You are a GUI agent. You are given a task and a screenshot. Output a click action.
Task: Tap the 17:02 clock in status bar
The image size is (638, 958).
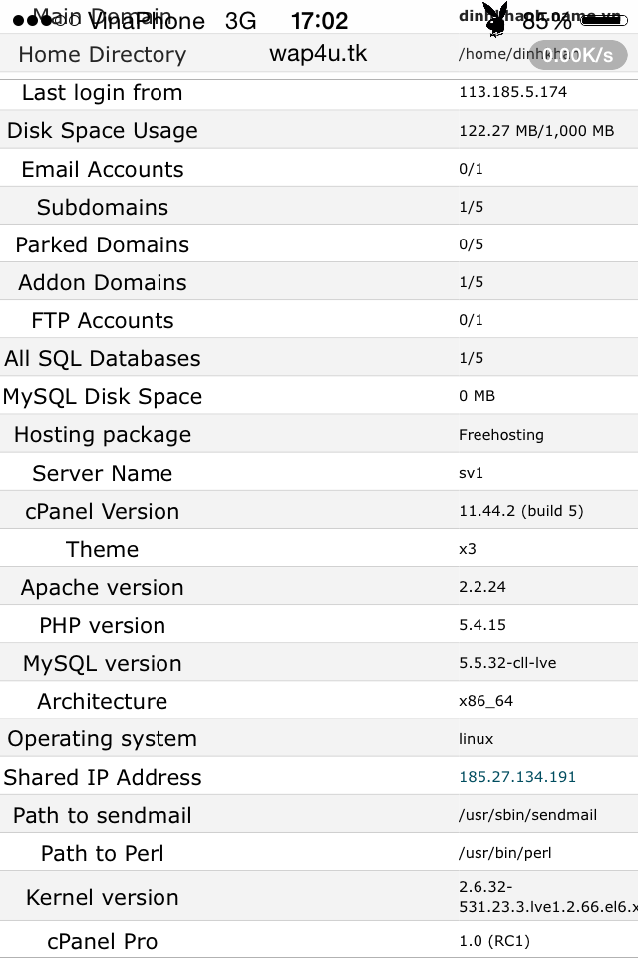click(319, 21)
